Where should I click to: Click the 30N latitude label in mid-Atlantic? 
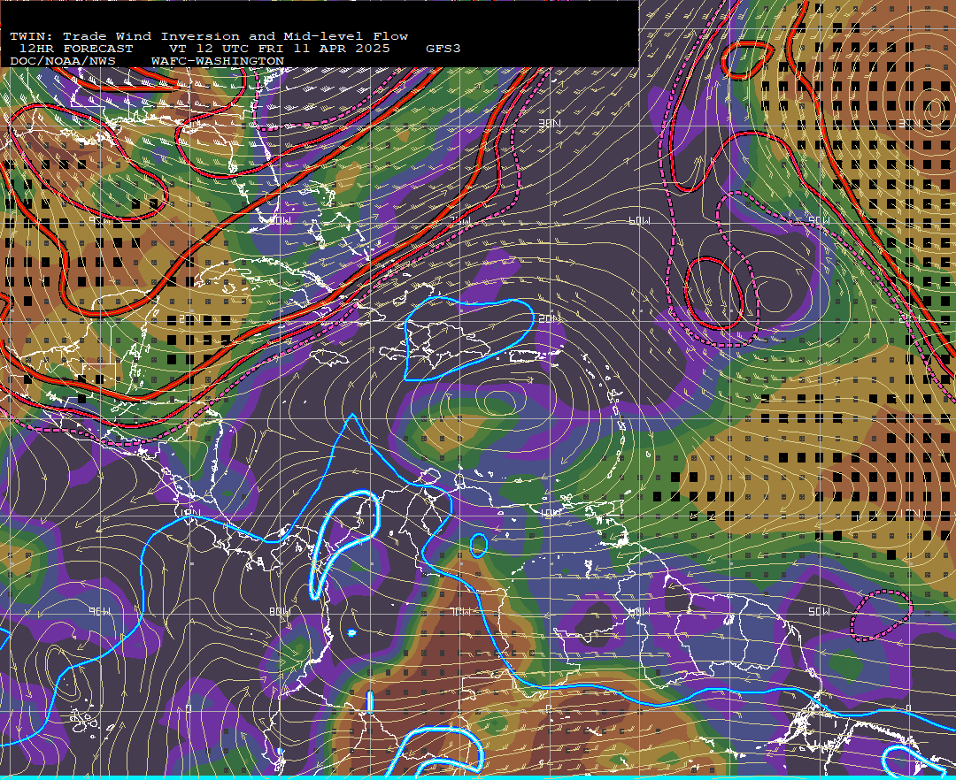tap(550, 124)
